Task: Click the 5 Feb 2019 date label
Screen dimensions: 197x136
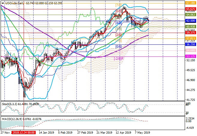Action: pos(65,132)
